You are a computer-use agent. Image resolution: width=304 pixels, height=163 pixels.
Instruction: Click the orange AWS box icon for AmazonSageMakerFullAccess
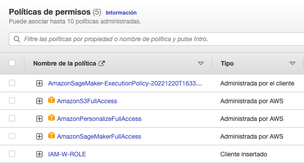tap(51, 136)
